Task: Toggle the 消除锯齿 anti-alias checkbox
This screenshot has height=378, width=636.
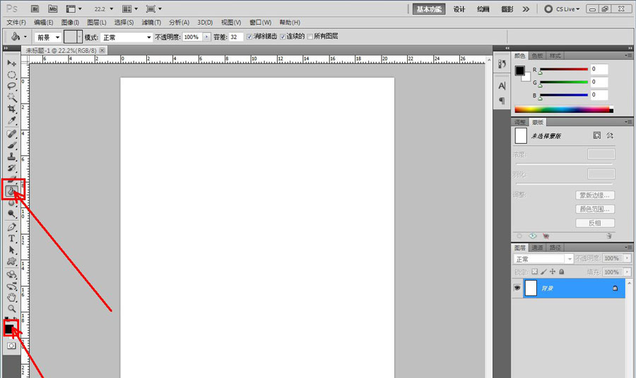Action: 249,37
